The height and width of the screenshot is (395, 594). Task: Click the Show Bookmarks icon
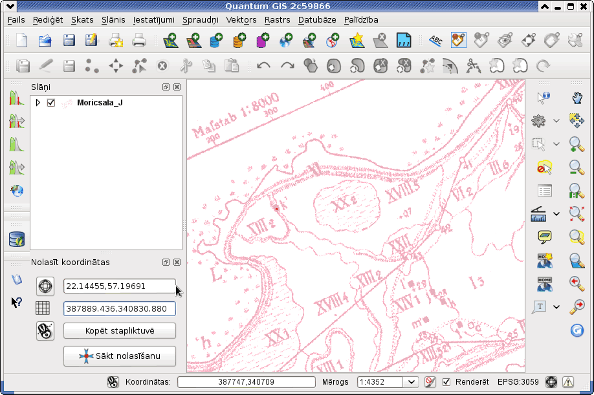544,284
